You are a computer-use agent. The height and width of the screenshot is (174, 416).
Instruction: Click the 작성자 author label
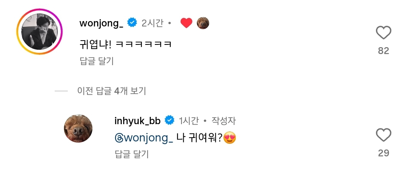tap(223, 121)
